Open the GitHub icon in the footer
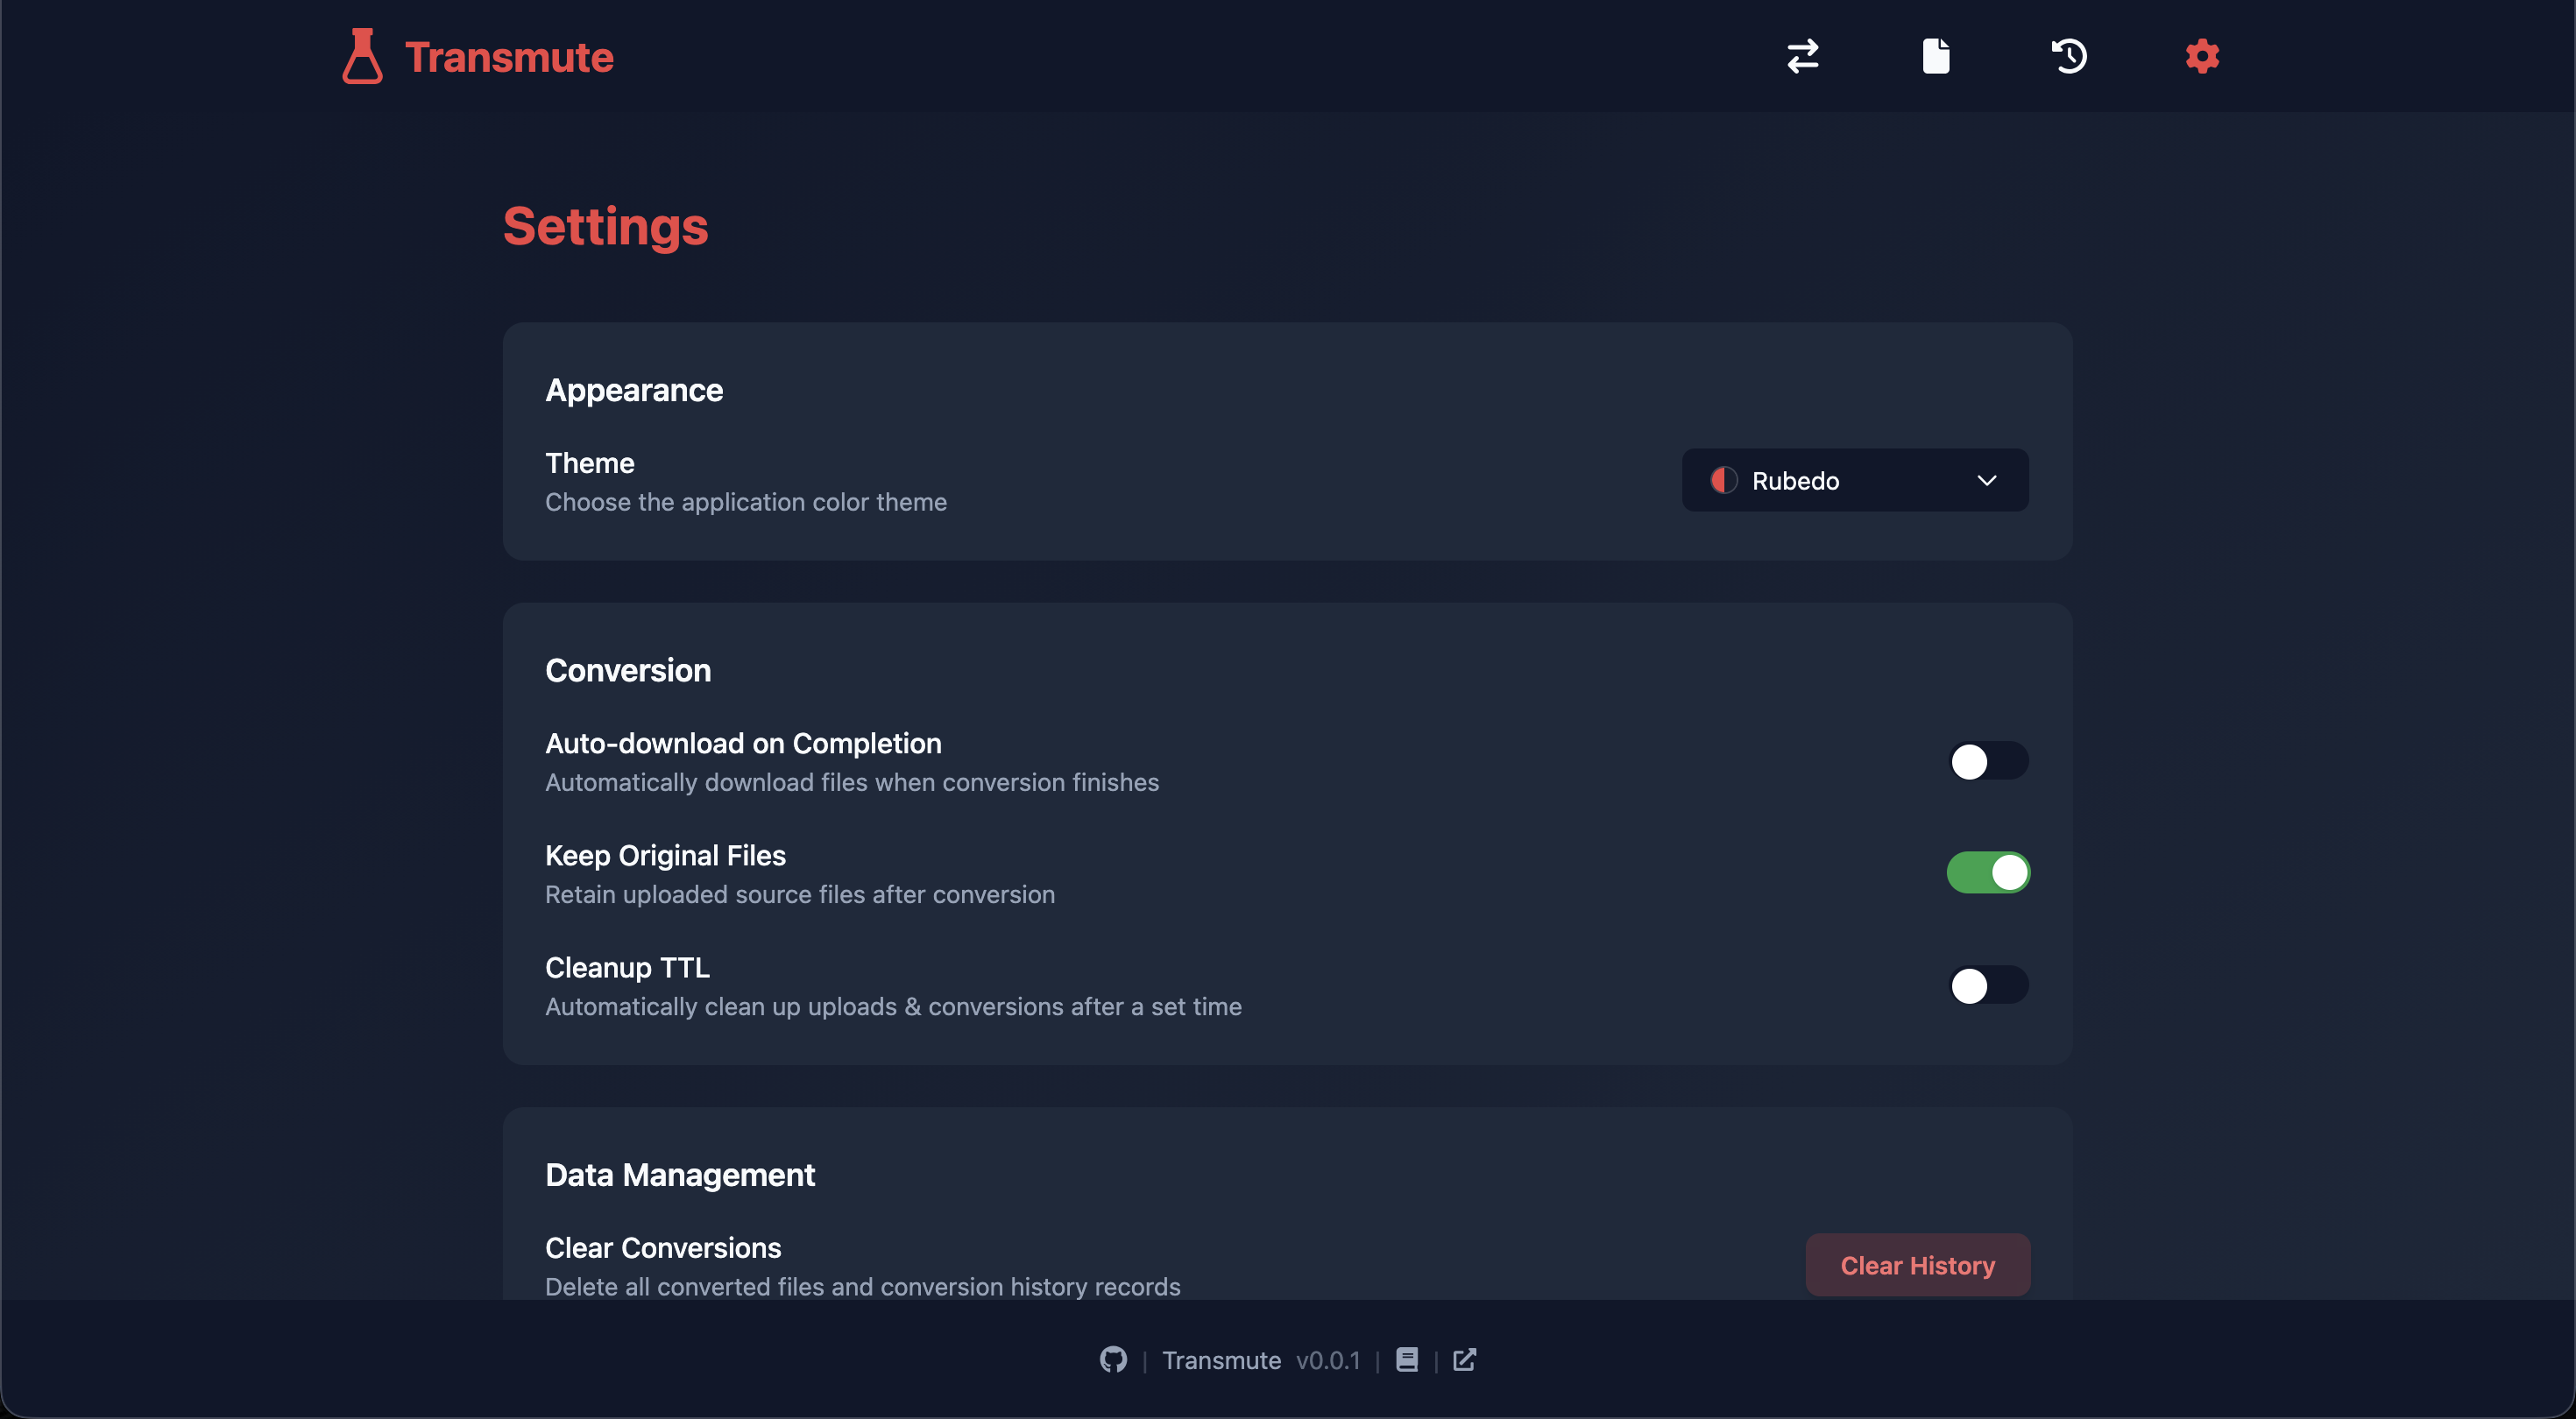 [1113, 1360]
